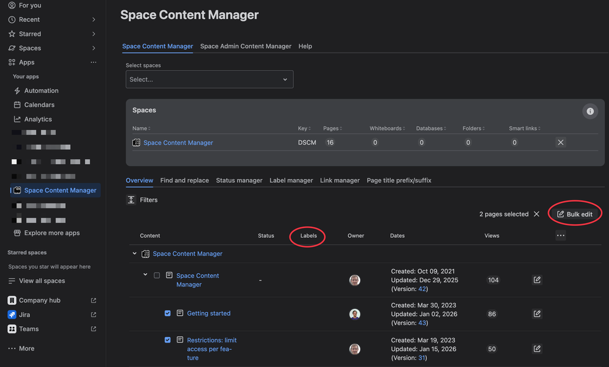Image resolution: width=609 pixels, height=367 pixels.
Task: Collapse the Space Content Manager space tree
Action: click(x=135, y=254)
